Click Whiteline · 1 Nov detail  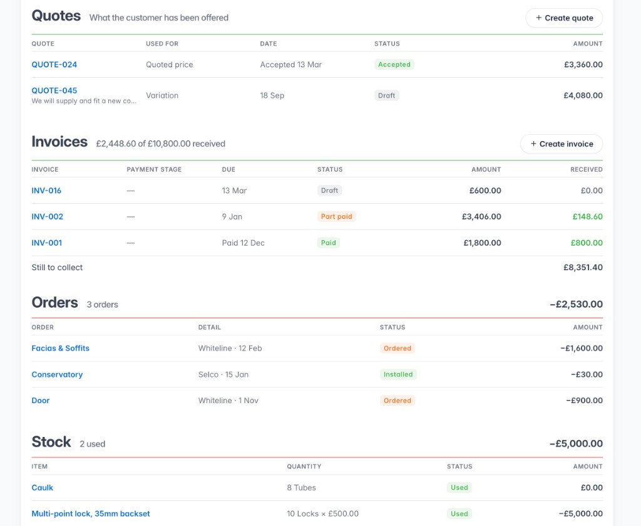click(x=228, y=401)
